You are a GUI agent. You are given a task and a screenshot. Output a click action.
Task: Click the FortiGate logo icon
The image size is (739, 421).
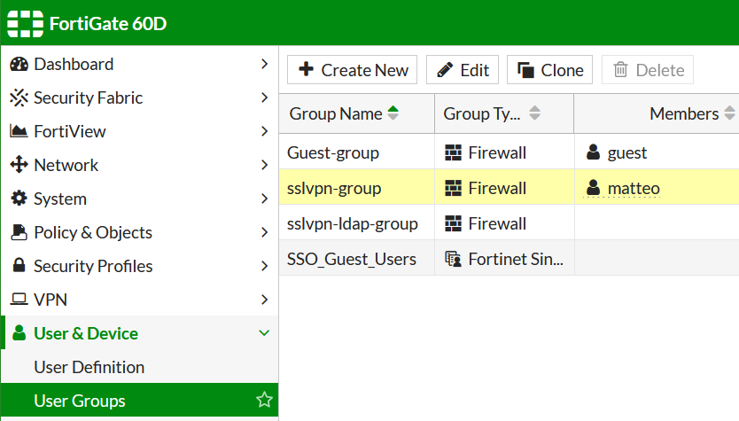25,24
